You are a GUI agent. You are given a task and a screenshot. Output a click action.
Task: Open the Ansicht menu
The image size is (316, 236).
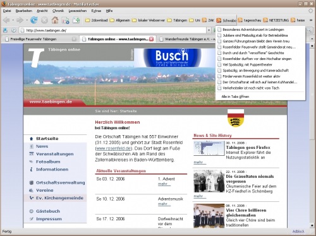(x=42, y=11)
